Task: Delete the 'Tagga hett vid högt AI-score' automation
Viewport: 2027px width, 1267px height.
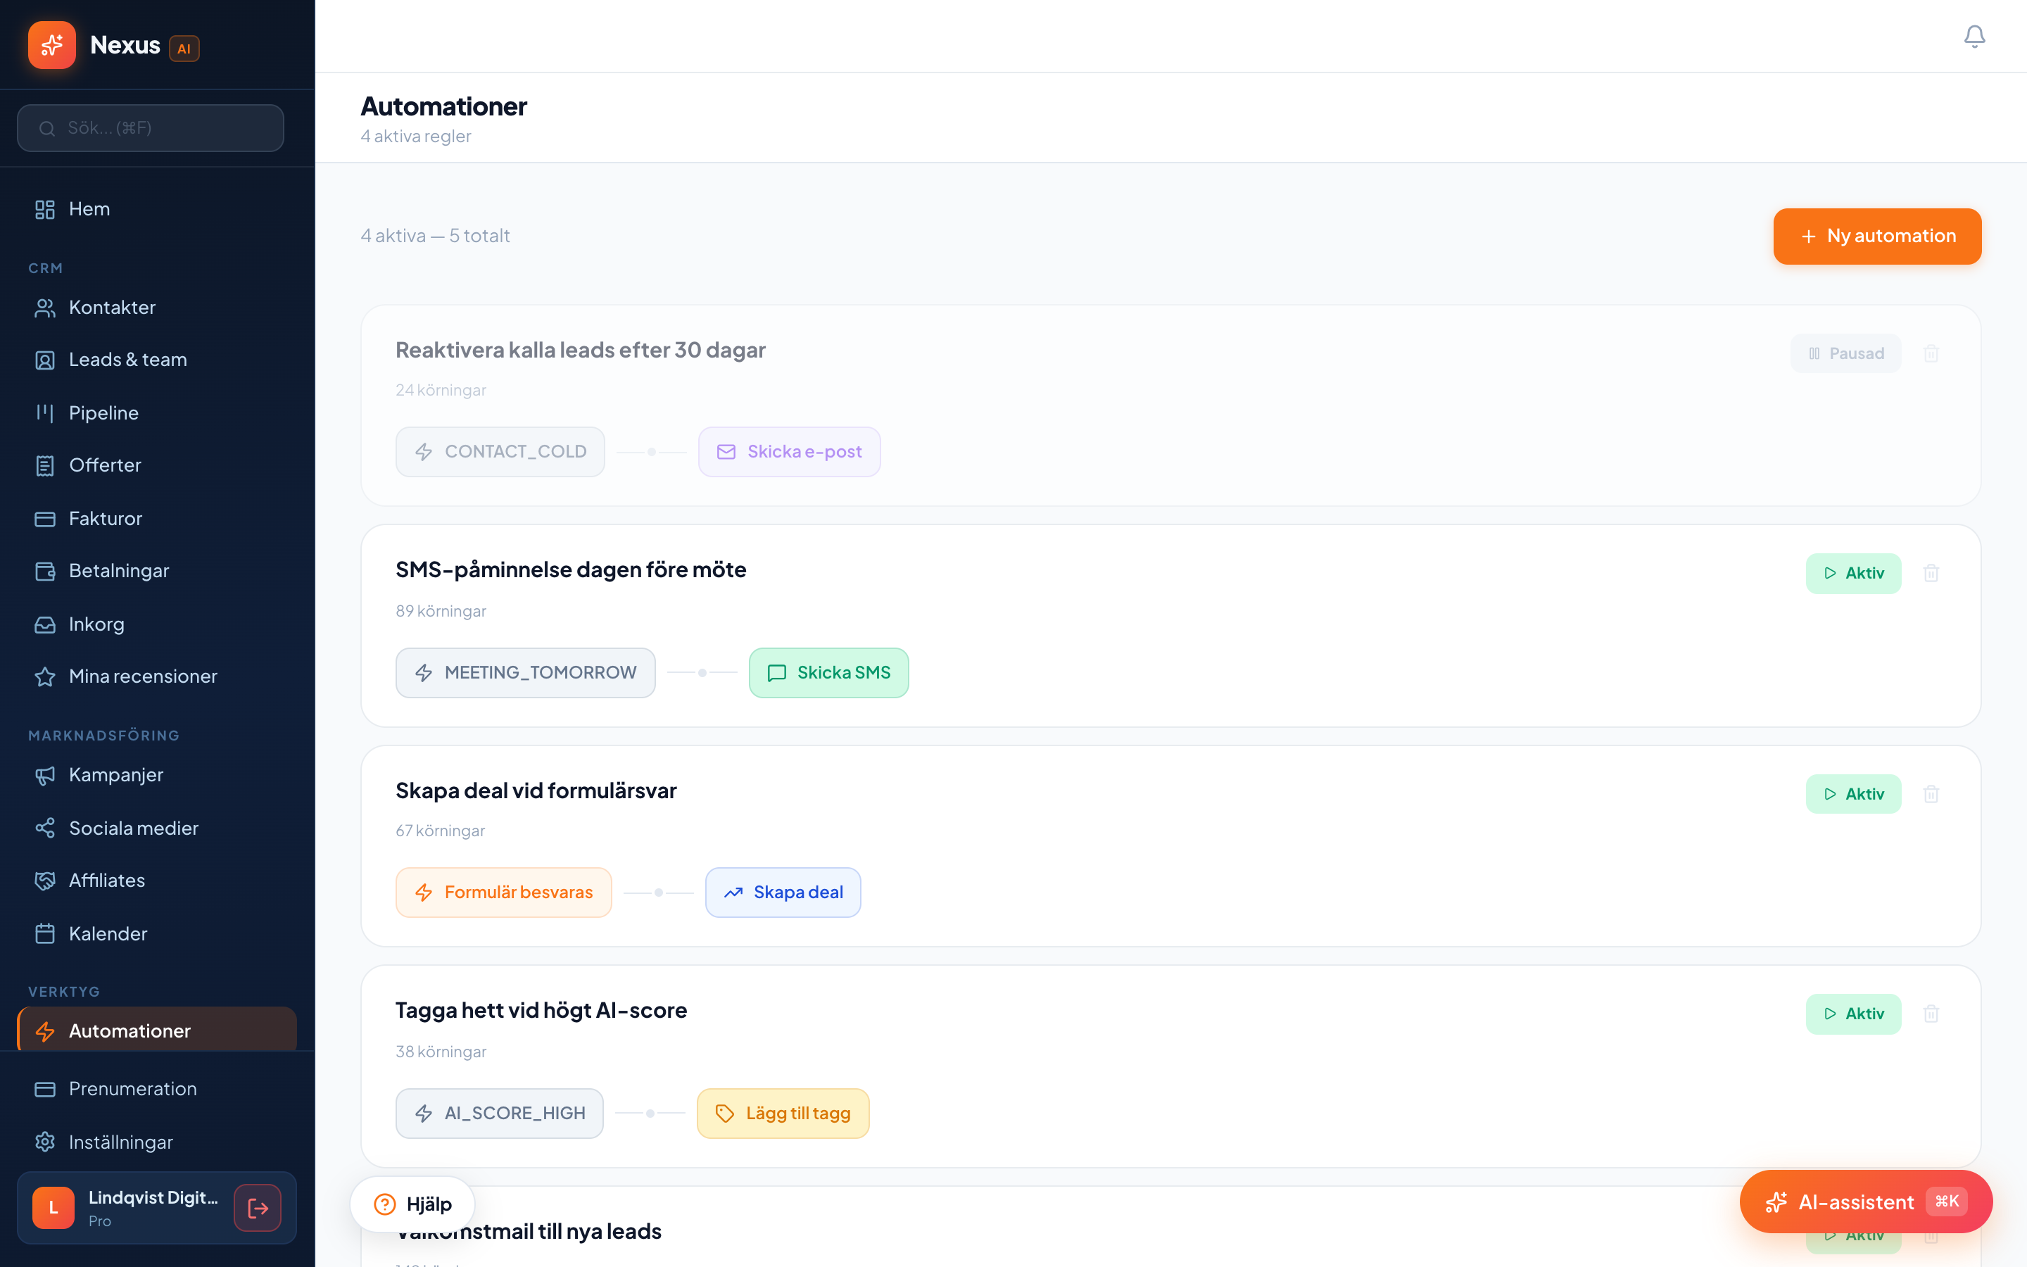Action: pyautogui.click(x=1931, y=1014)
